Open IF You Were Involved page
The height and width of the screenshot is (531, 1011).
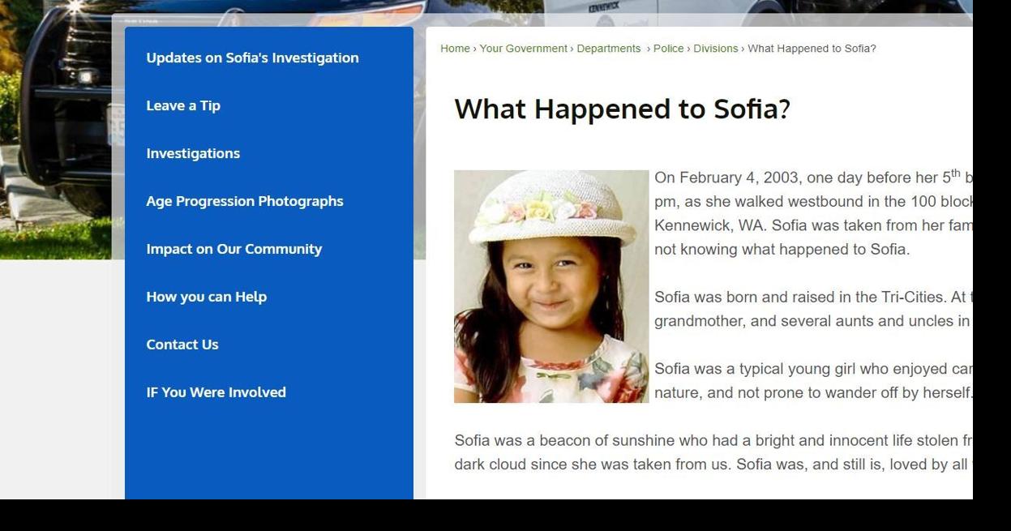coord(216,392)
